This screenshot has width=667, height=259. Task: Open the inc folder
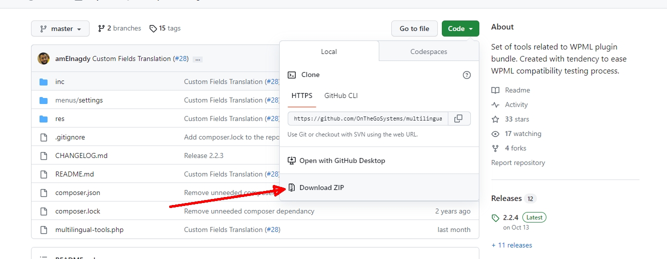point(60,81)
